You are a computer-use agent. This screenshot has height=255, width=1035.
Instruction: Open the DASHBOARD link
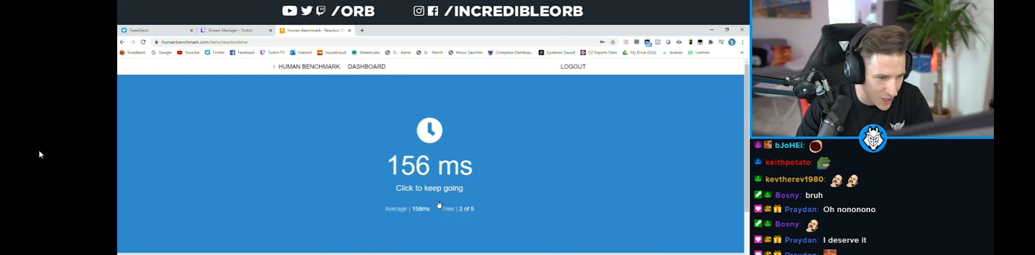(366, 67)
